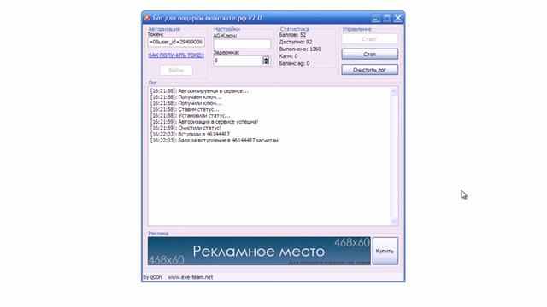Image resolution: width=547 pixels, height=307 pixels.
Task: Click the Баланс ag: 0 statistic
Action: coord(294,63)
